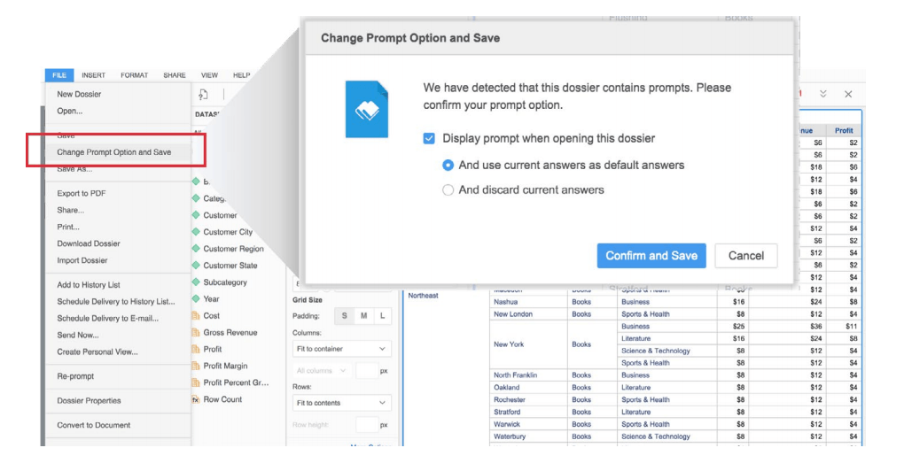Click the Customer City attribute icon
Image resolution: width=904 pixels, height=471 pixels.
coord(196,232)
